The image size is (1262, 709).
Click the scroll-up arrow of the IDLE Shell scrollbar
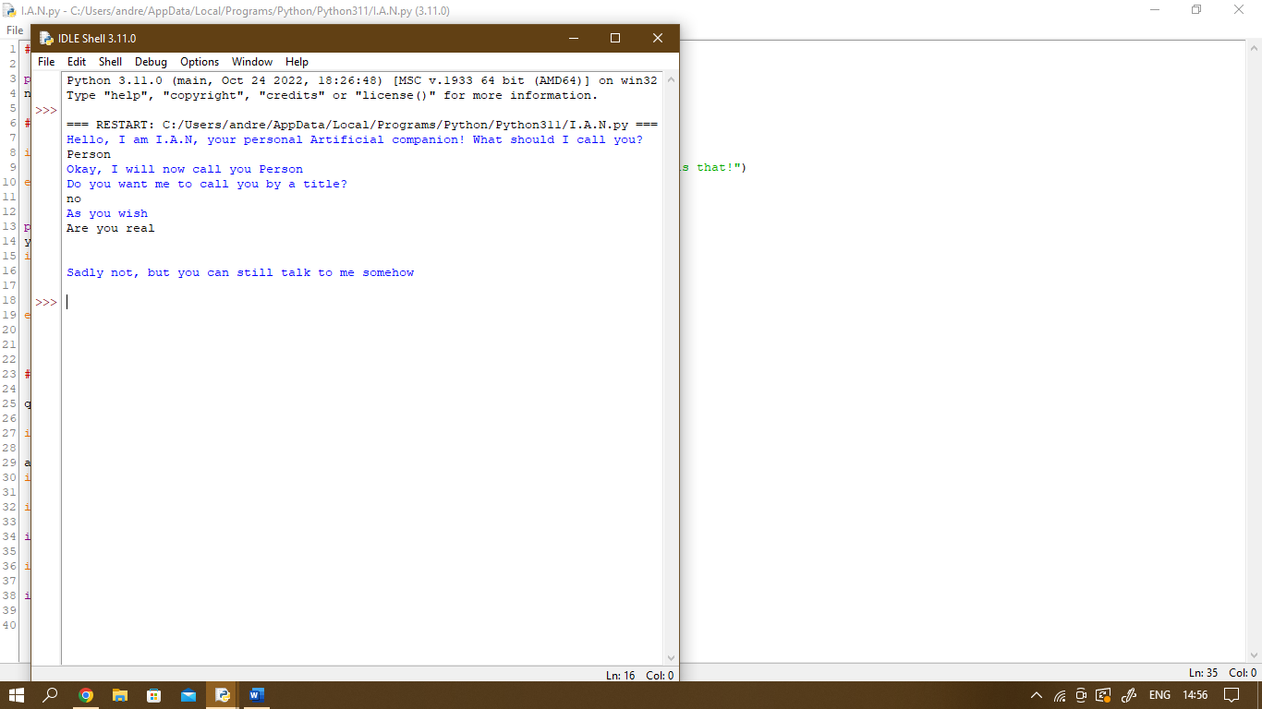pyautogui.click(x=672, y=79)
